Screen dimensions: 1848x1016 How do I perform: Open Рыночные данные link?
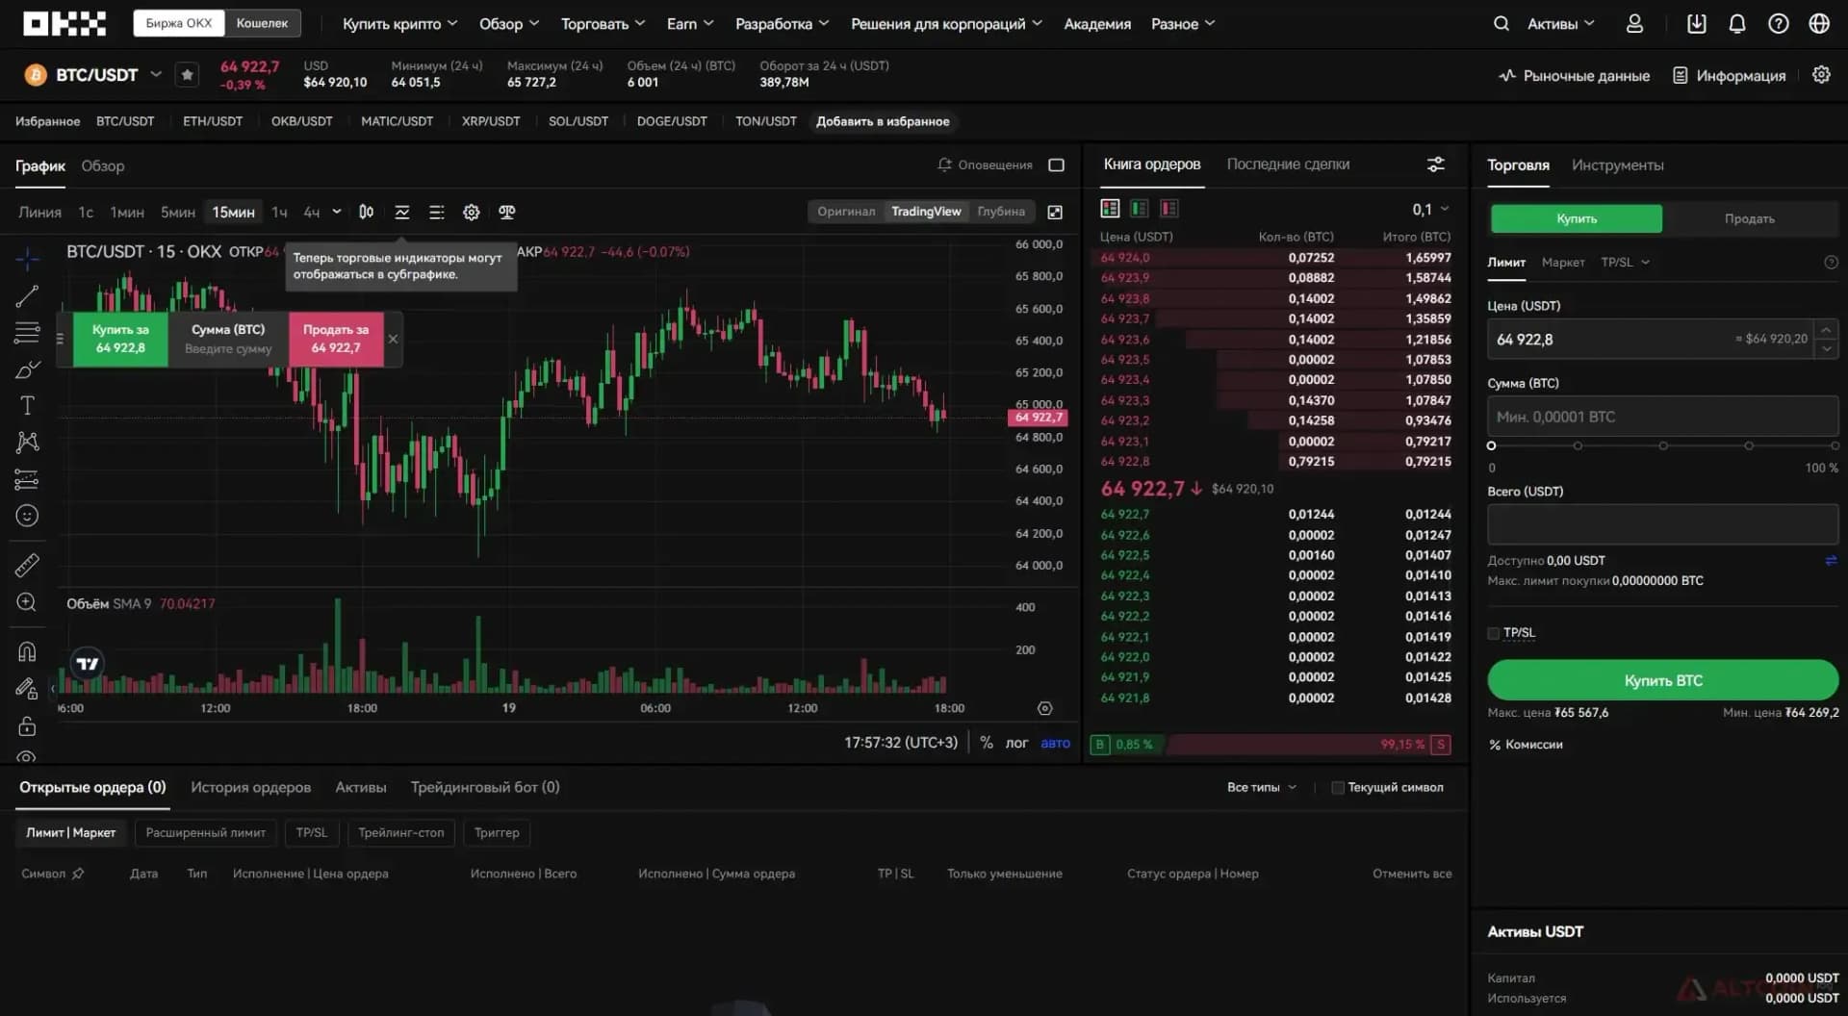point(1574,75)
